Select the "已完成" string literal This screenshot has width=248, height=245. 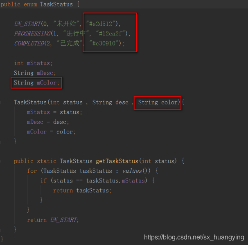(70, 43)
